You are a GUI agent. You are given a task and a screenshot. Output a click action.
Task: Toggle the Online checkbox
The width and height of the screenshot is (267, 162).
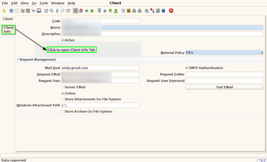63,93
